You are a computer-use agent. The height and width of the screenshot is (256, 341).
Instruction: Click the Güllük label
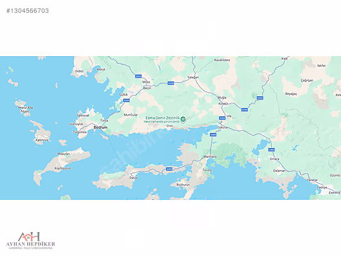(123, 94)
